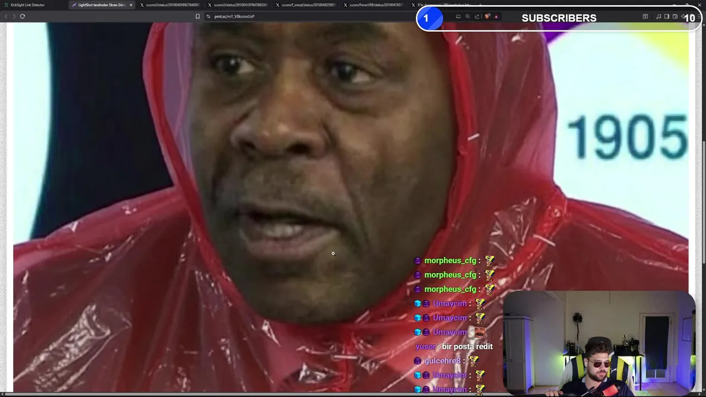Click the browser back arrow
The image size is (706, 397).
6,16
